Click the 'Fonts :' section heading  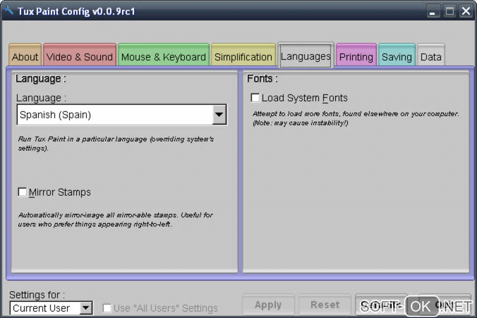coord(262,79)
